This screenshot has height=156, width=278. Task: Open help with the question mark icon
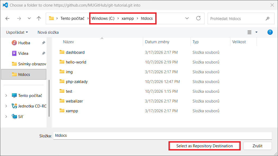click(x=270, y=32)
